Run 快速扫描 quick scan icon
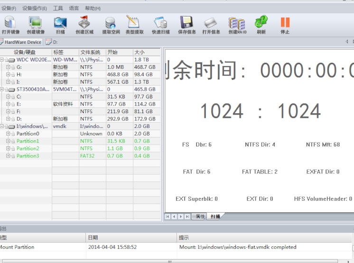This screenshot has height=263, width=354. point(161,25)
